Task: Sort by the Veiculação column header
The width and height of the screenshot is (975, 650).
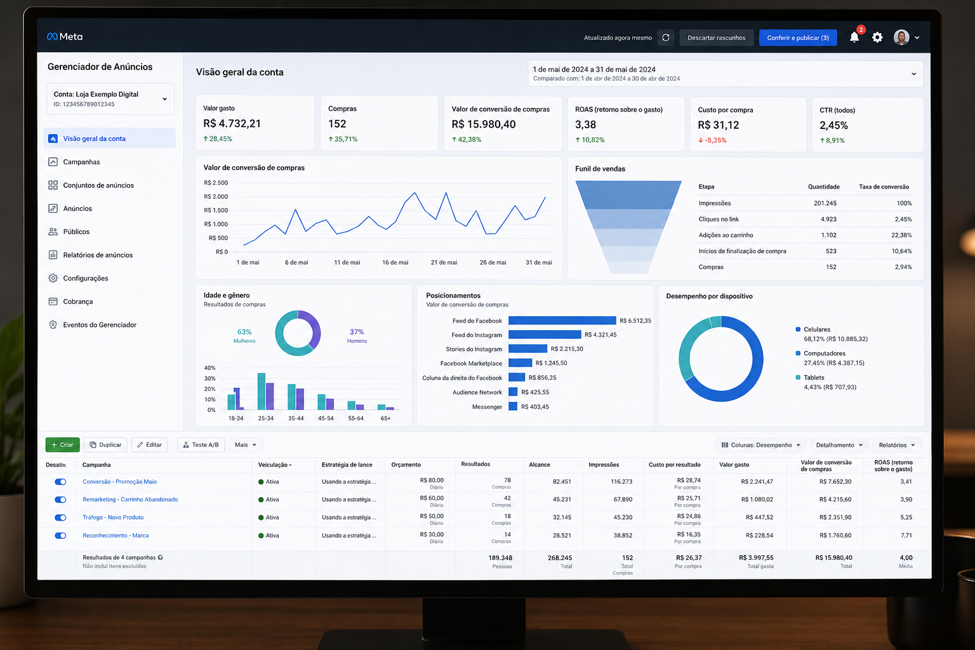Action: pyautogui.click(x=275, y=465)
